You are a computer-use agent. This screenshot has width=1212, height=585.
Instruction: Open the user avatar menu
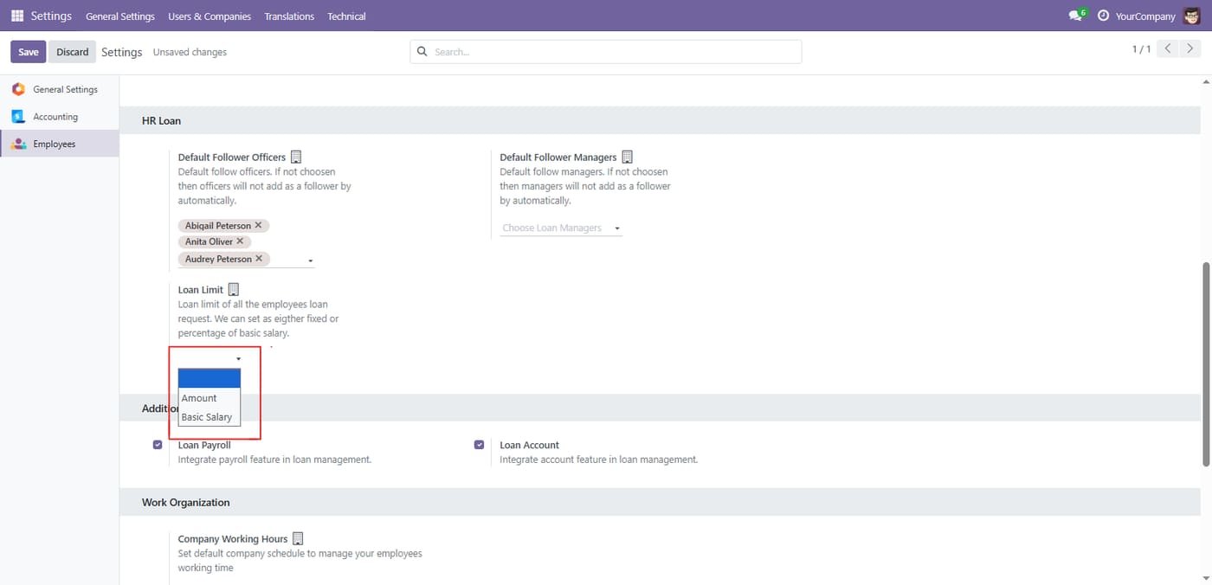pyautogui.click(x=1192, y=16)
